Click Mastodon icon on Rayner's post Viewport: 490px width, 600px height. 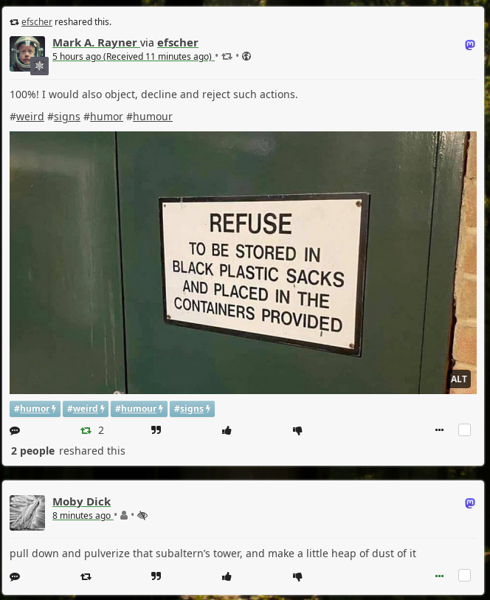(x=470, y=45)
